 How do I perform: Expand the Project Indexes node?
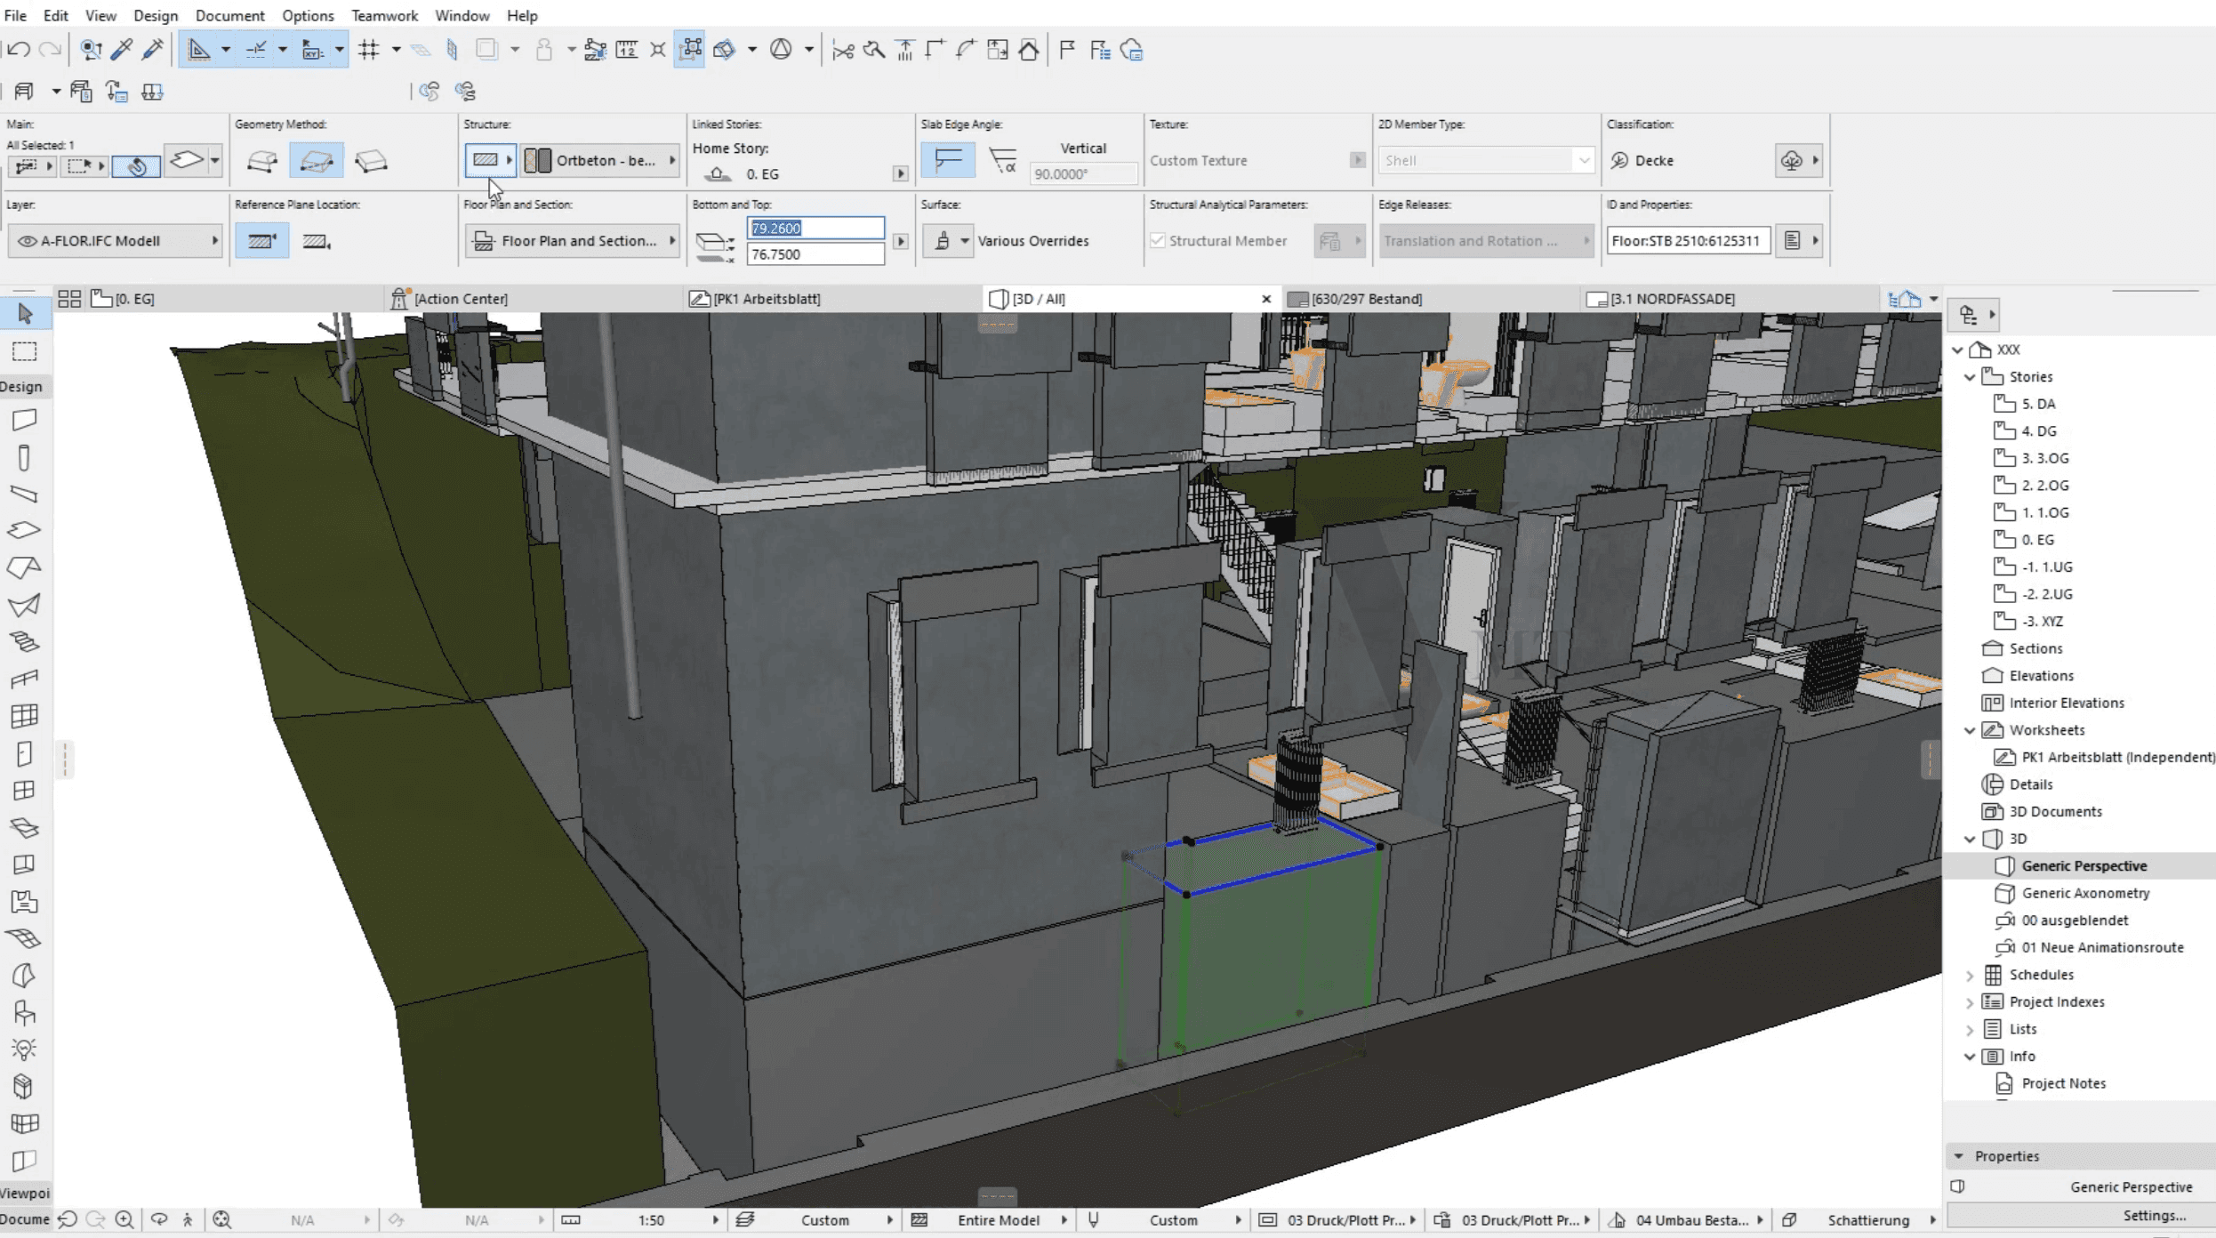tap(1970, 1002)
